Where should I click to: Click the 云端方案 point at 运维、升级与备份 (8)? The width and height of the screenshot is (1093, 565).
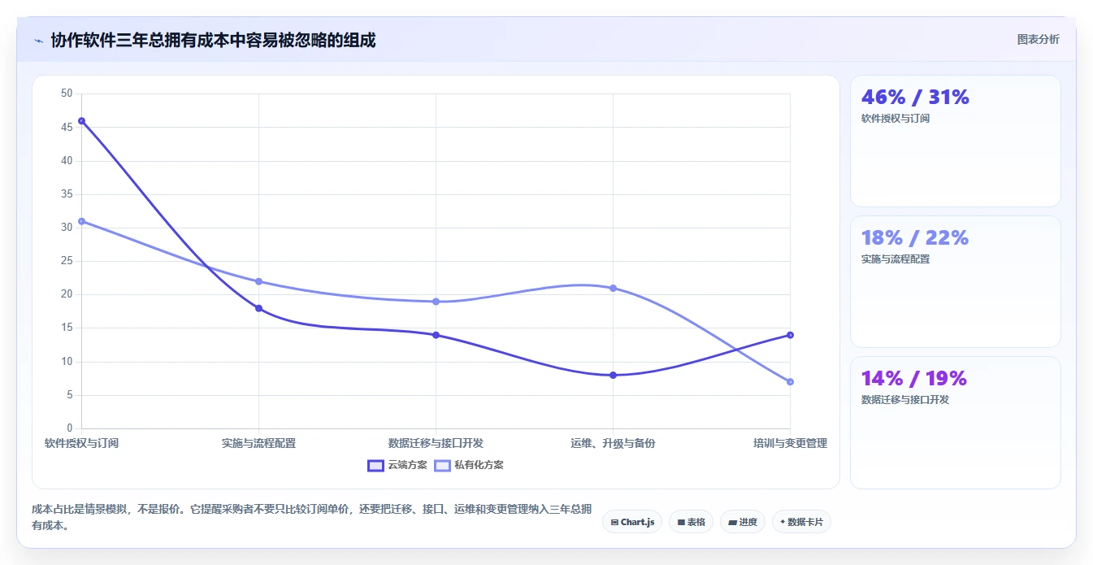(x=613, y=375)
